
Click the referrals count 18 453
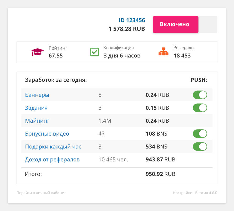click(x=182, y=56)
